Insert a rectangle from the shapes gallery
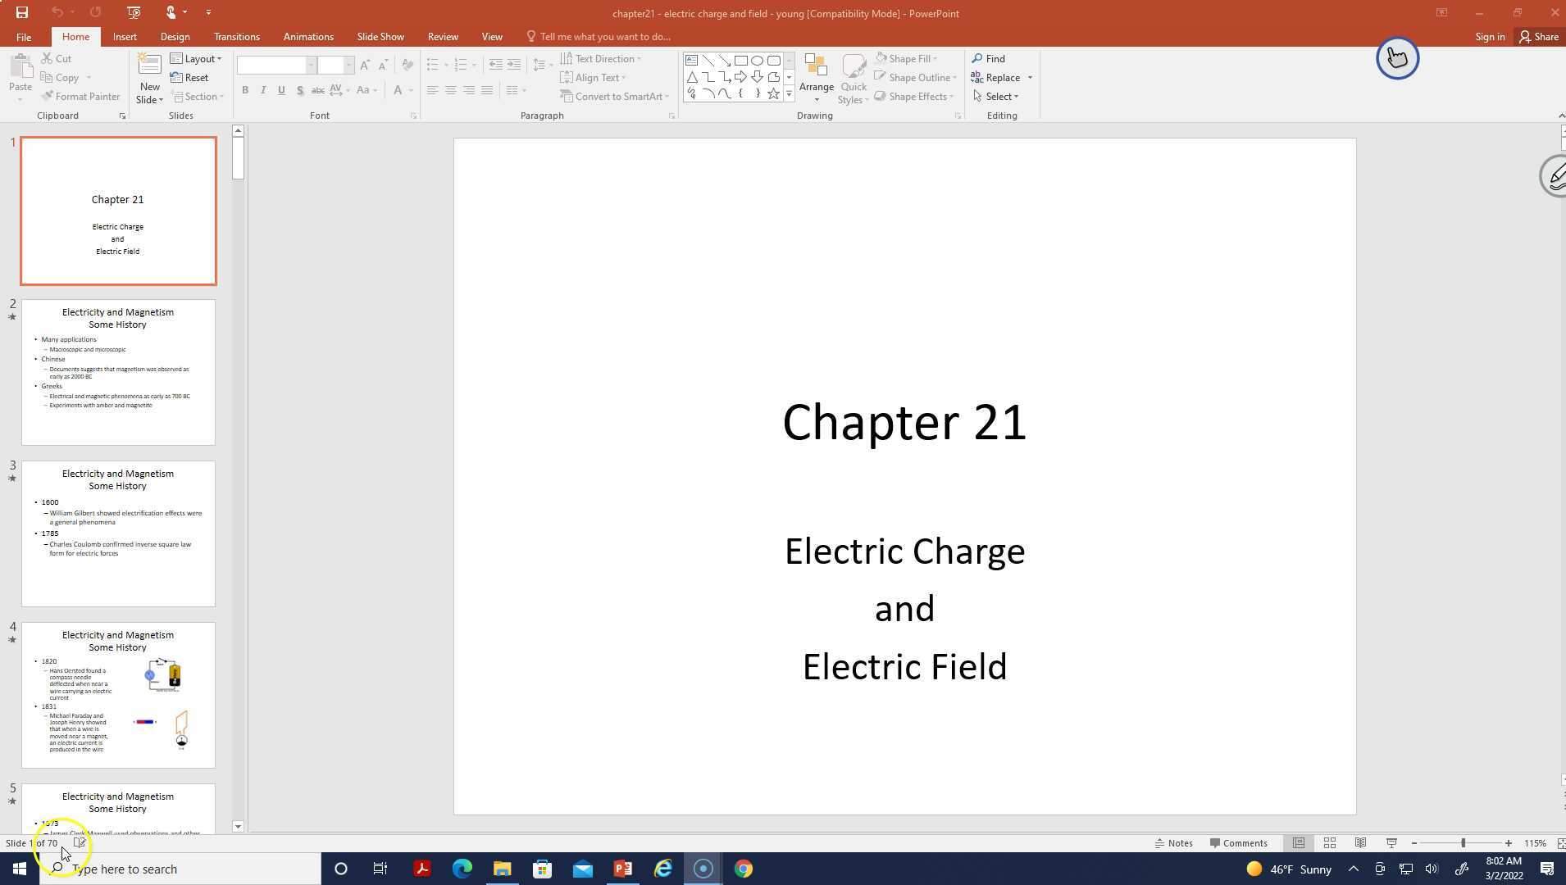Image resolution: width=1566 pixels, height=885 pixels. click(740, 60)
